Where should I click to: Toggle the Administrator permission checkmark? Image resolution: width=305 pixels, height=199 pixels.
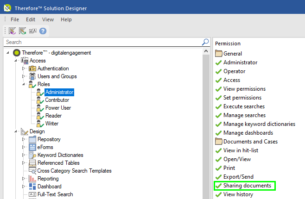pyautogui.click(x=219, y=62)
